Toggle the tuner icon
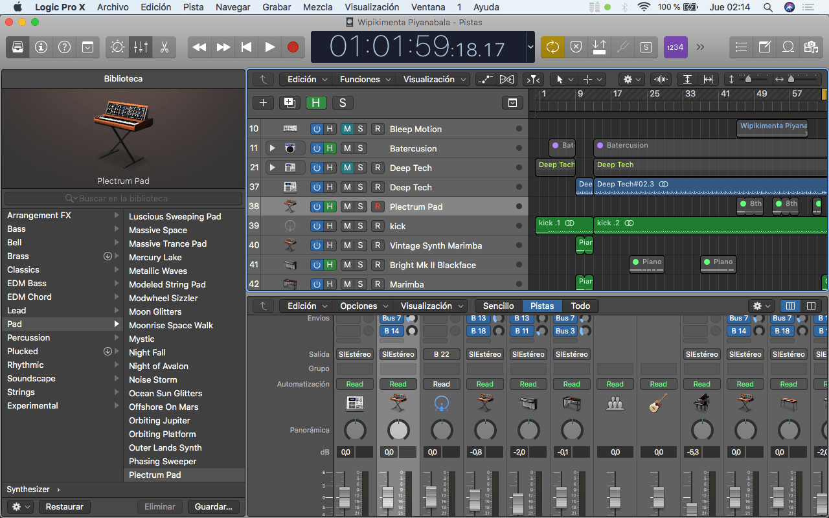This screenshot has height=518, width=829. (x=622, y=47)
